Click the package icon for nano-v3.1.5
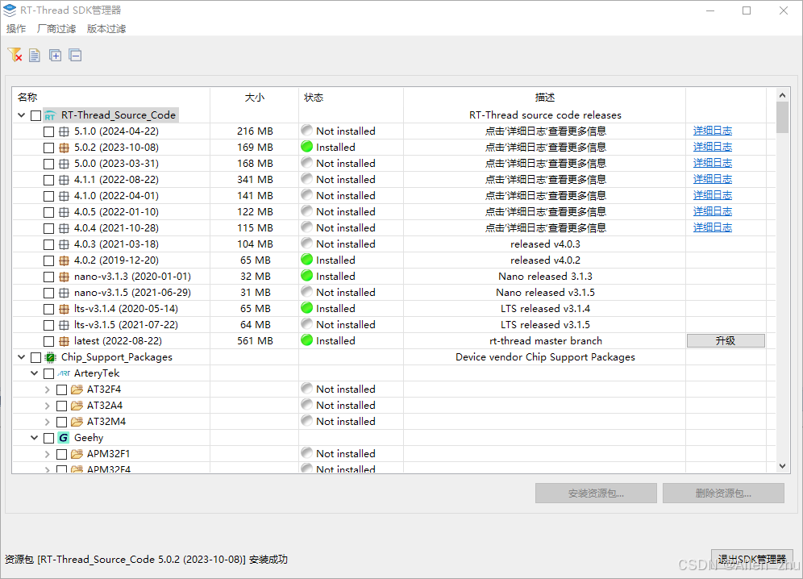Viewport: 803px width, 579px height. click(64, 293)
